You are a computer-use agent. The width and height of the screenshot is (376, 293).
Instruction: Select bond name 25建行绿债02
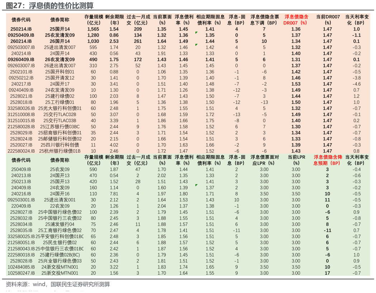click(60, 96)
